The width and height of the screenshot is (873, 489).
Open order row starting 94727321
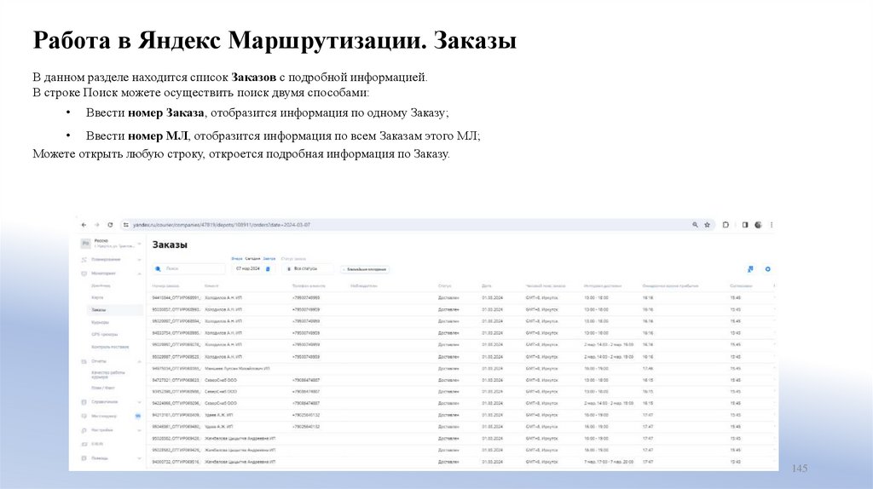click(x=462, y=380)
